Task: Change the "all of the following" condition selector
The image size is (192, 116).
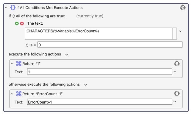Action: (14, 16)
